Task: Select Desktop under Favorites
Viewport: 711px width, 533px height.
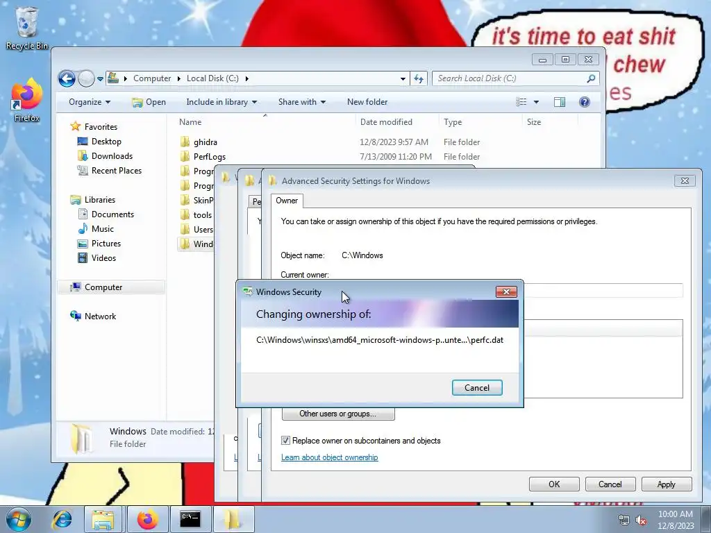Action: 106,142
